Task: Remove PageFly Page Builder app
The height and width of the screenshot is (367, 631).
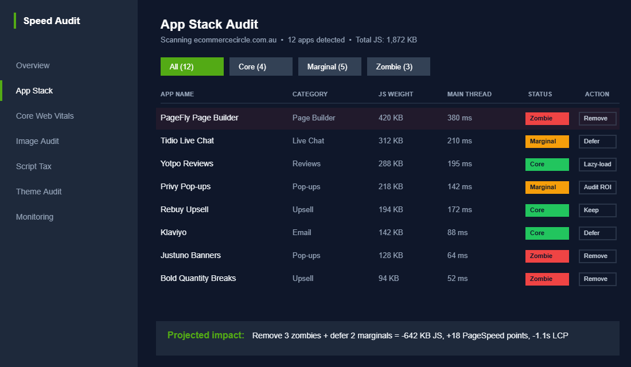Action: coord(598,118)
